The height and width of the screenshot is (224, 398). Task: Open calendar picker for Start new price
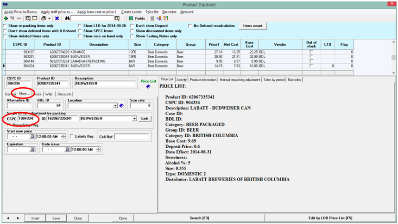pos(32,137)
